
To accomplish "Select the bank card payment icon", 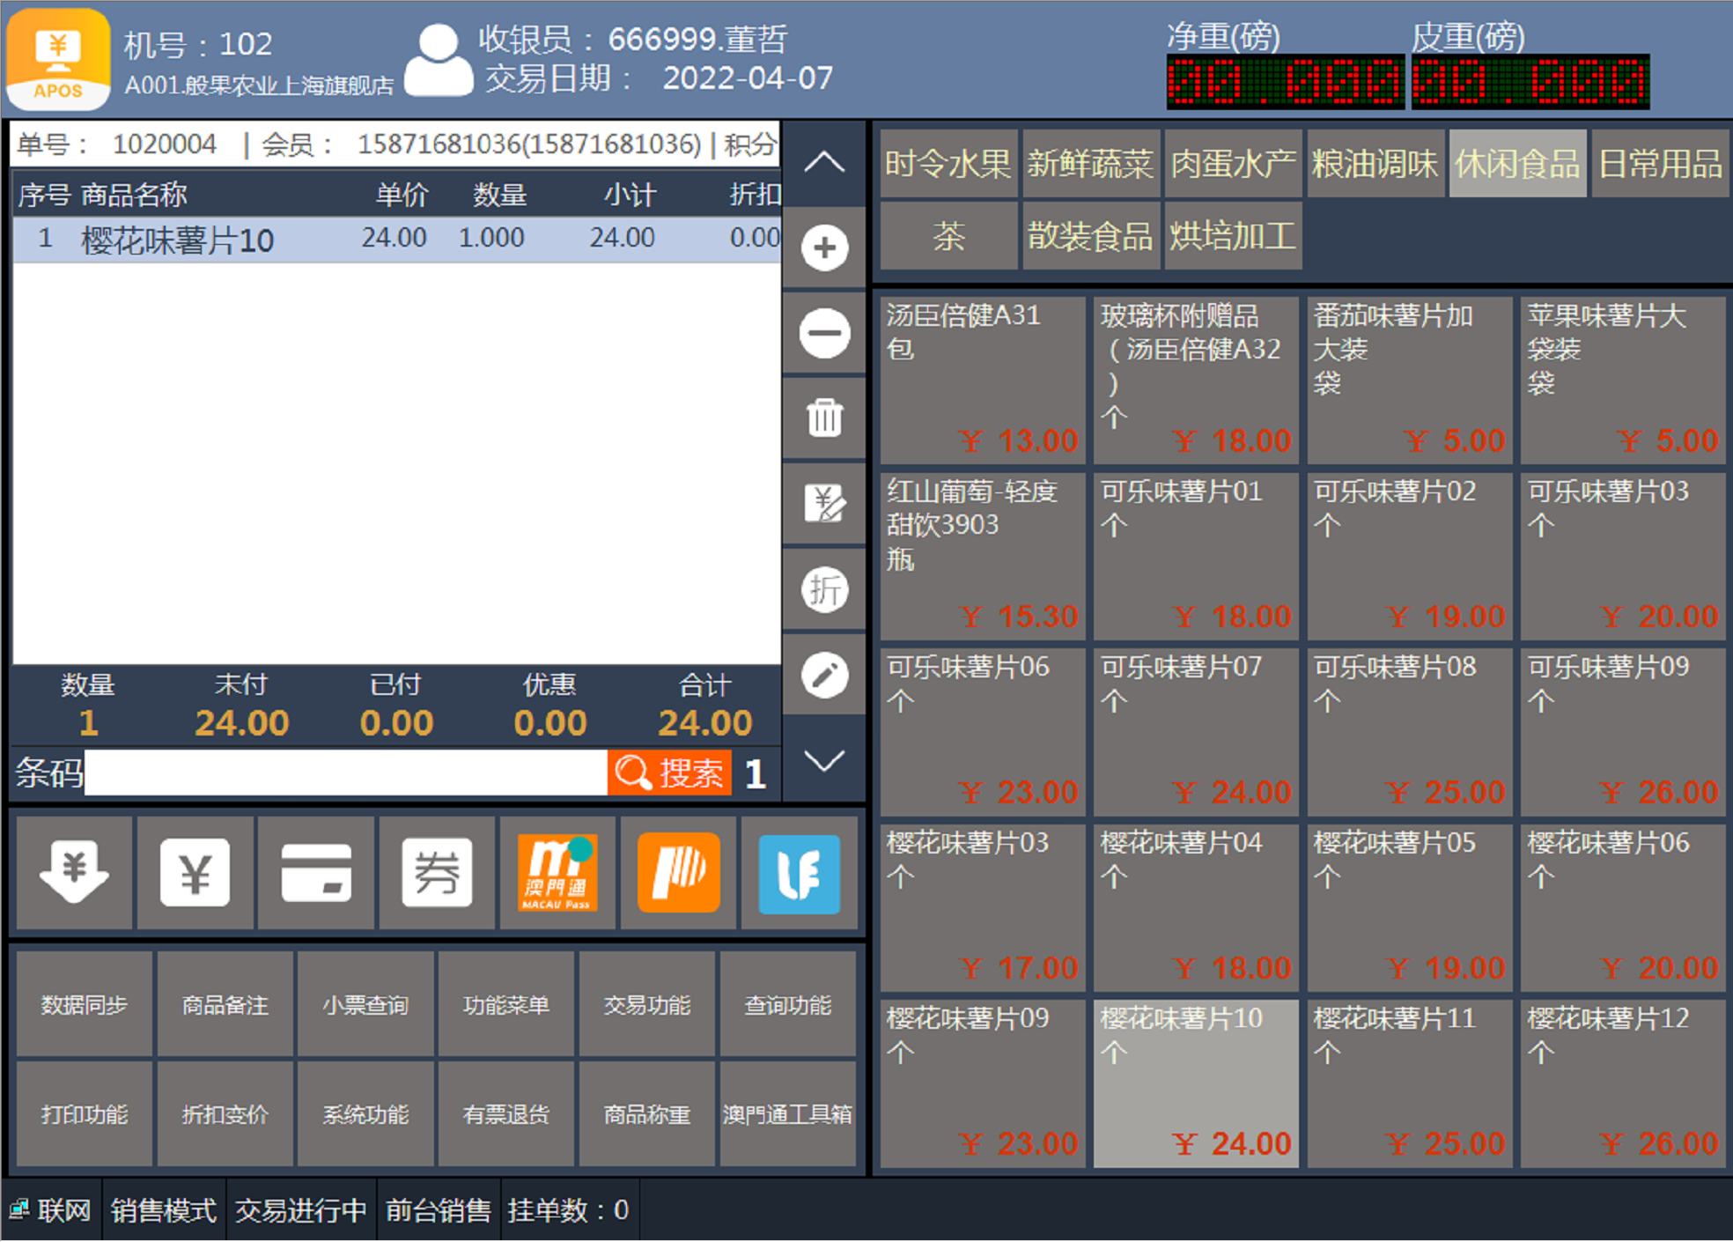I will tap(316, 872).
